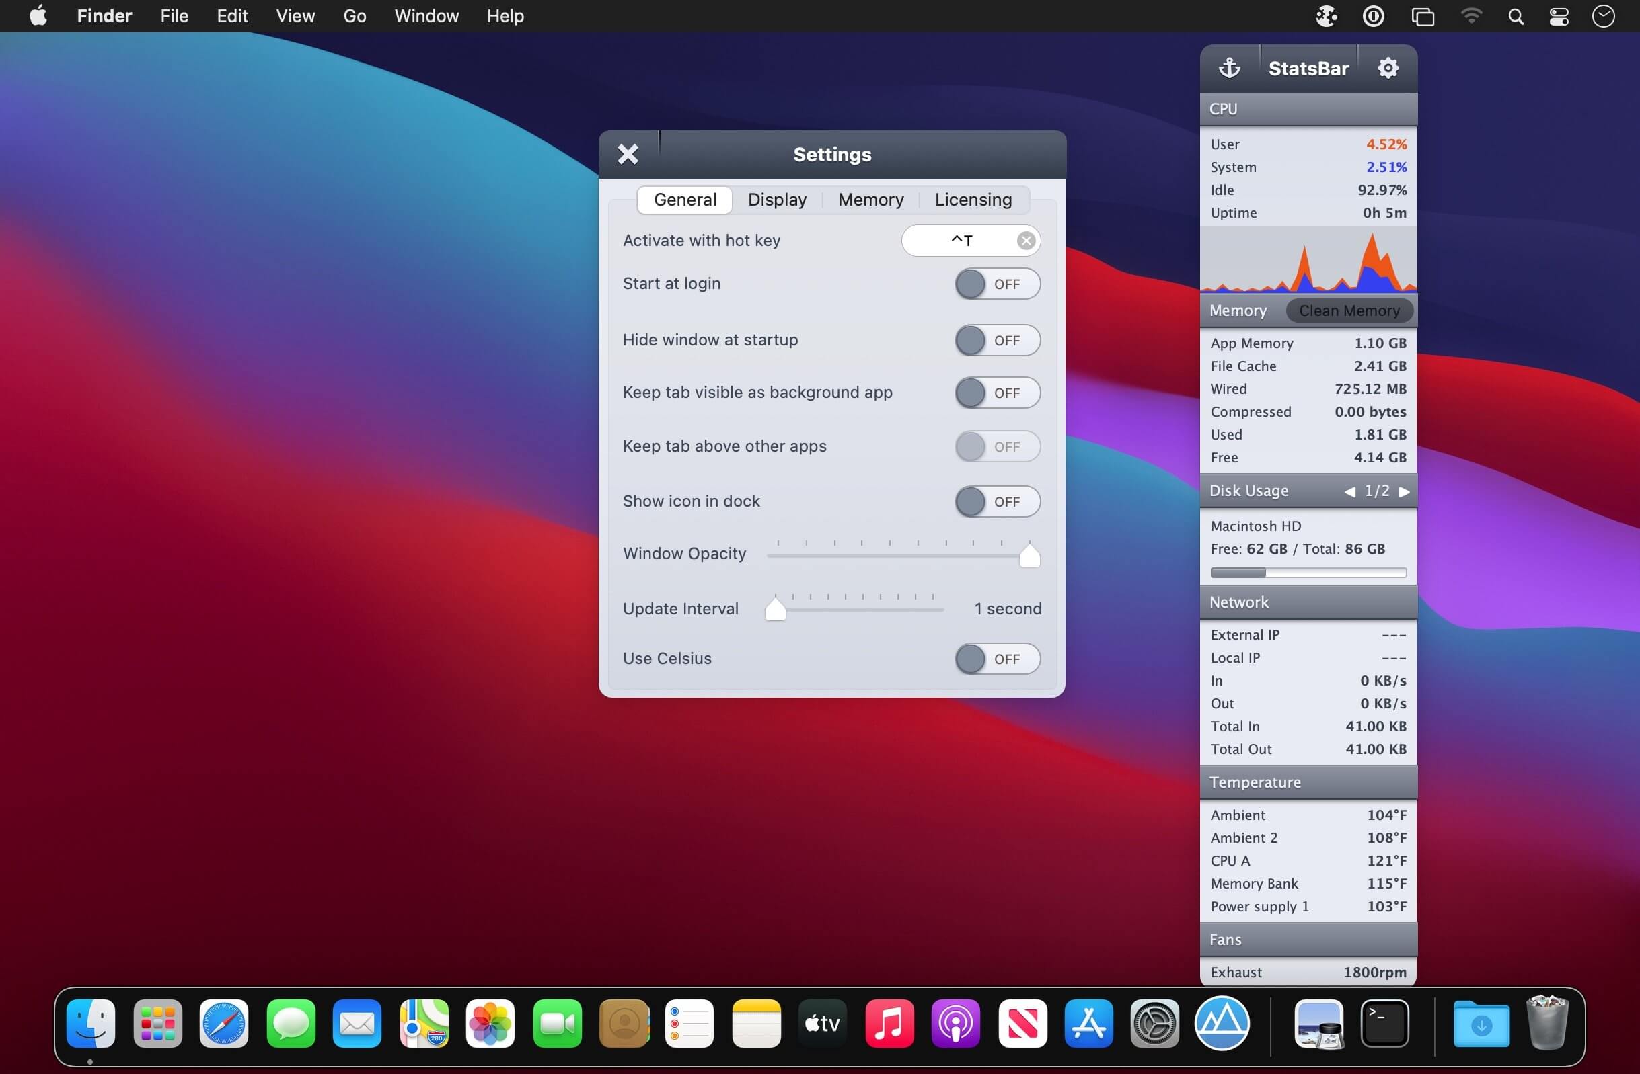This screenshot has width=1640, height=1074.
Task: Open Spotlight search magnifier icon
Action: pos(1516,17)
